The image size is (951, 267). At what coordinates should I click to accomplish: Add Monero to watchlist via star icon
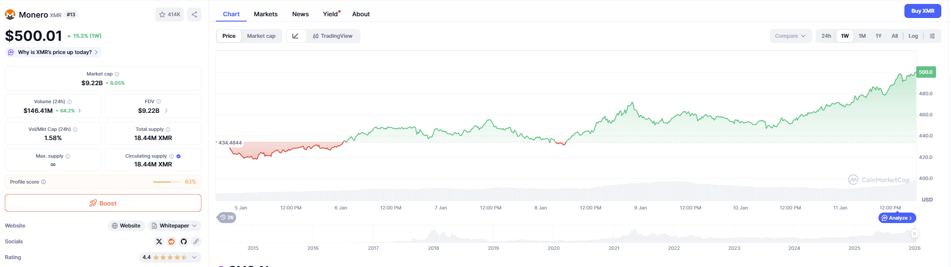pyautogui.click(x=169, y=14)
